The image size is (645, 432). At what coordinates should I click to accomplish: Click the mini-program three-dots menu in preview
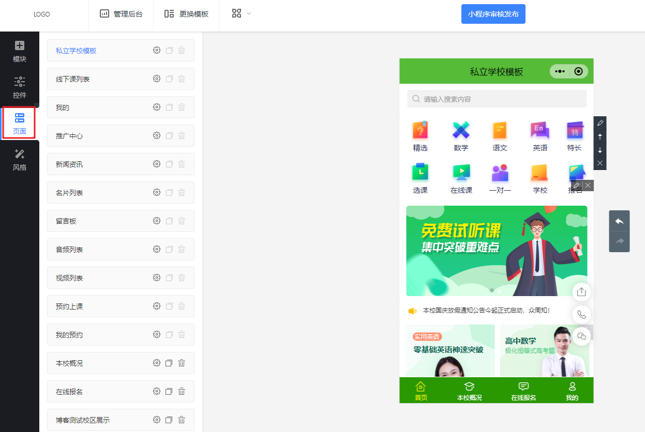click(x=560, y=71)
